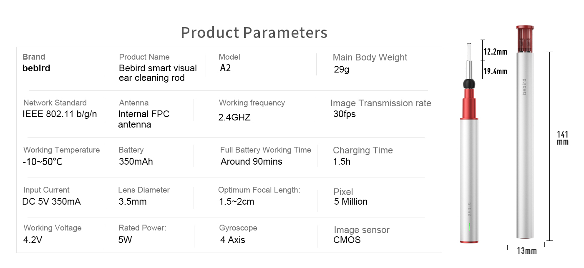Click the 30fps image transmission rate
This screenshot has height=268, width=584.
pyautogui.click(x=345, y=114)
